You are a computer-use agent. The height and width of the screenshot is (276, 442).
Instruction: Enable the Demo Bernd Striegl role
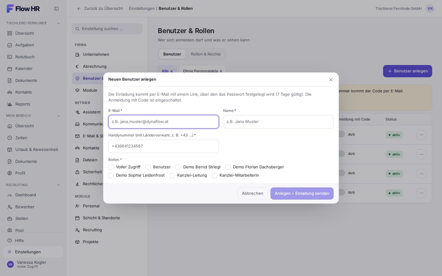[178, 167]
